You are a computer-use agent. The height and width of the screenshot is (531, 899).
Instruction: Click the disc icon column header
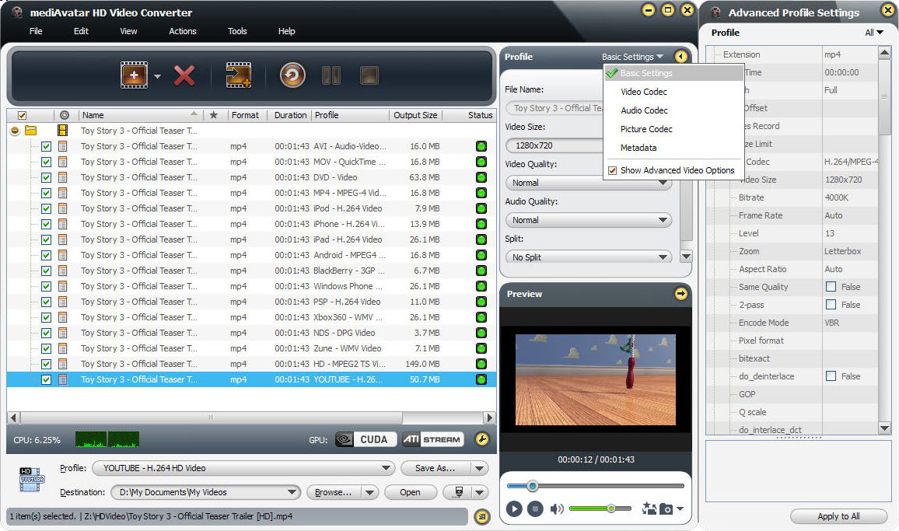pos(65,115)
